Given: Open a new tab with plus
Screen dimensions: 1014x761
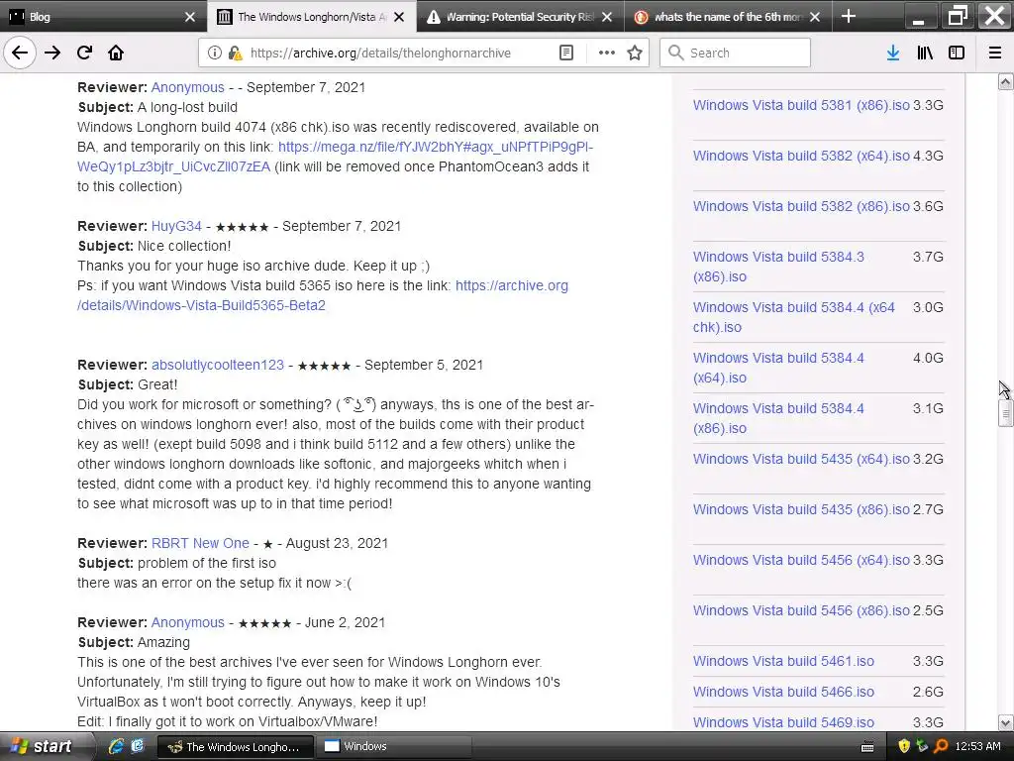Looking at the screenshot, I should [x=849, y=16].
